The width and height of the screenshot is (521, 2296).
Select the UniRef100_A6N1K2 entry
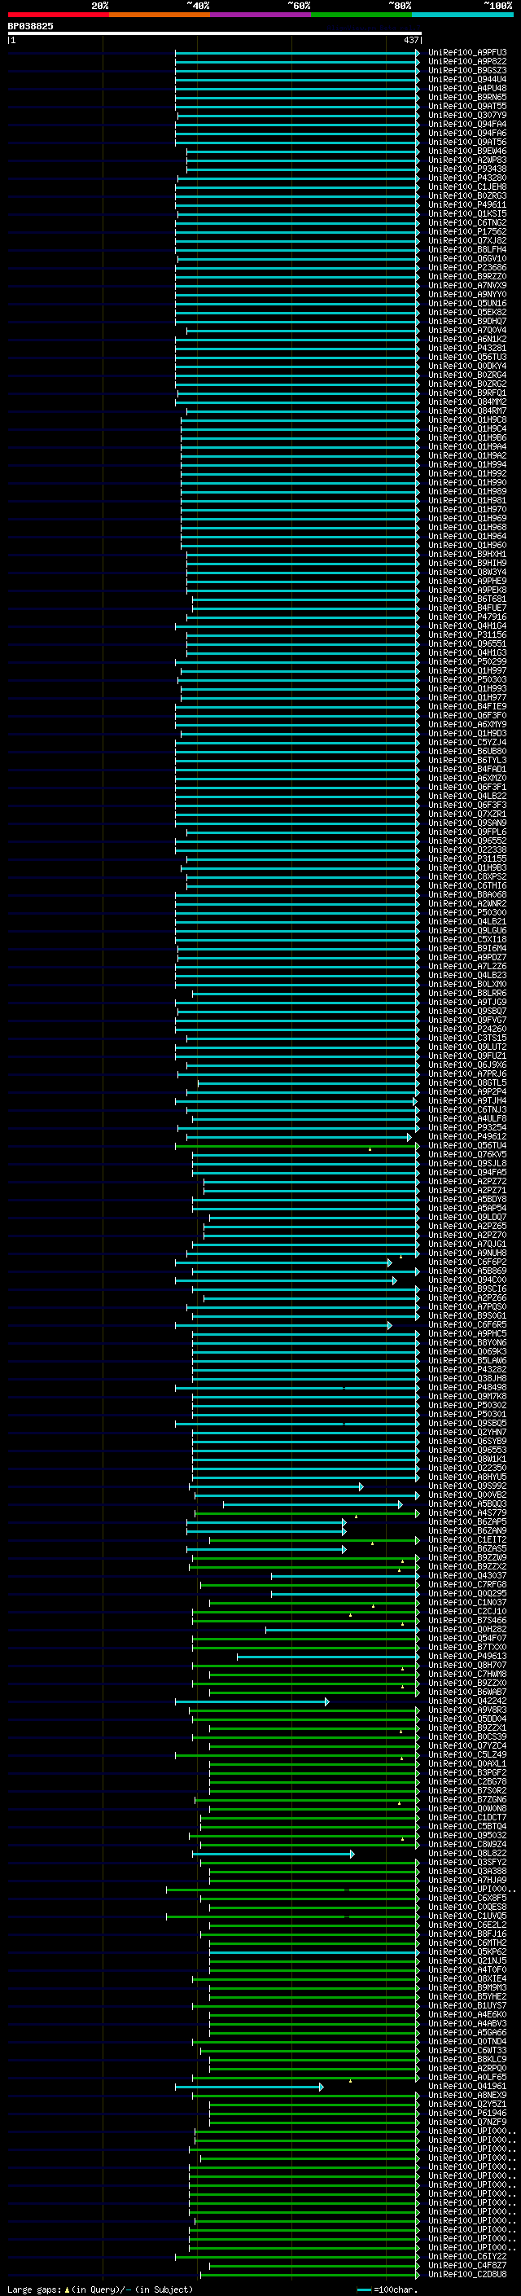(x=467, y=340)
